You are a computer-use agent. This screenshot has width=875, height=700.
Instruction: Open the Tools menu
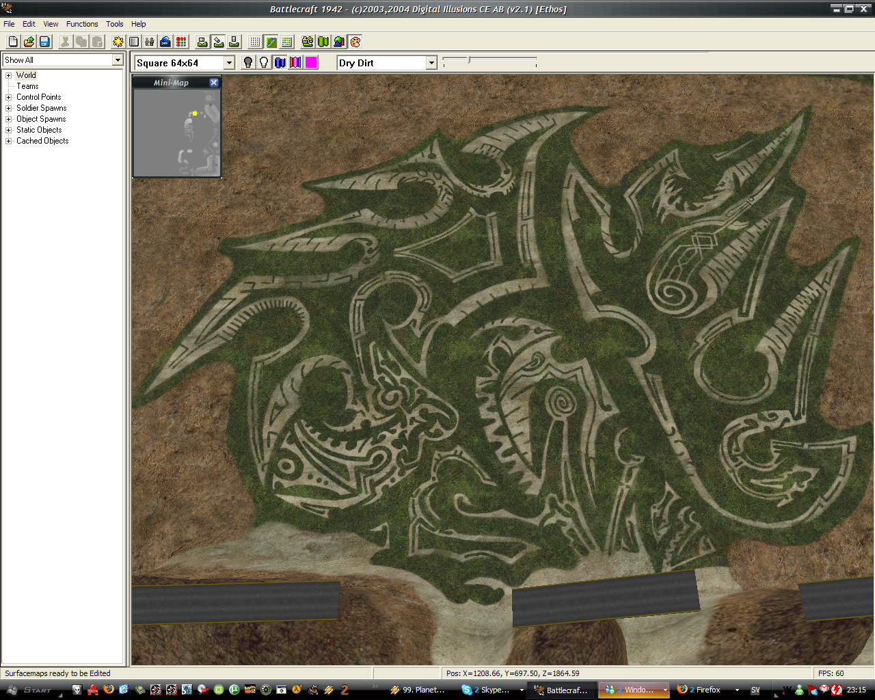[115, 24]
